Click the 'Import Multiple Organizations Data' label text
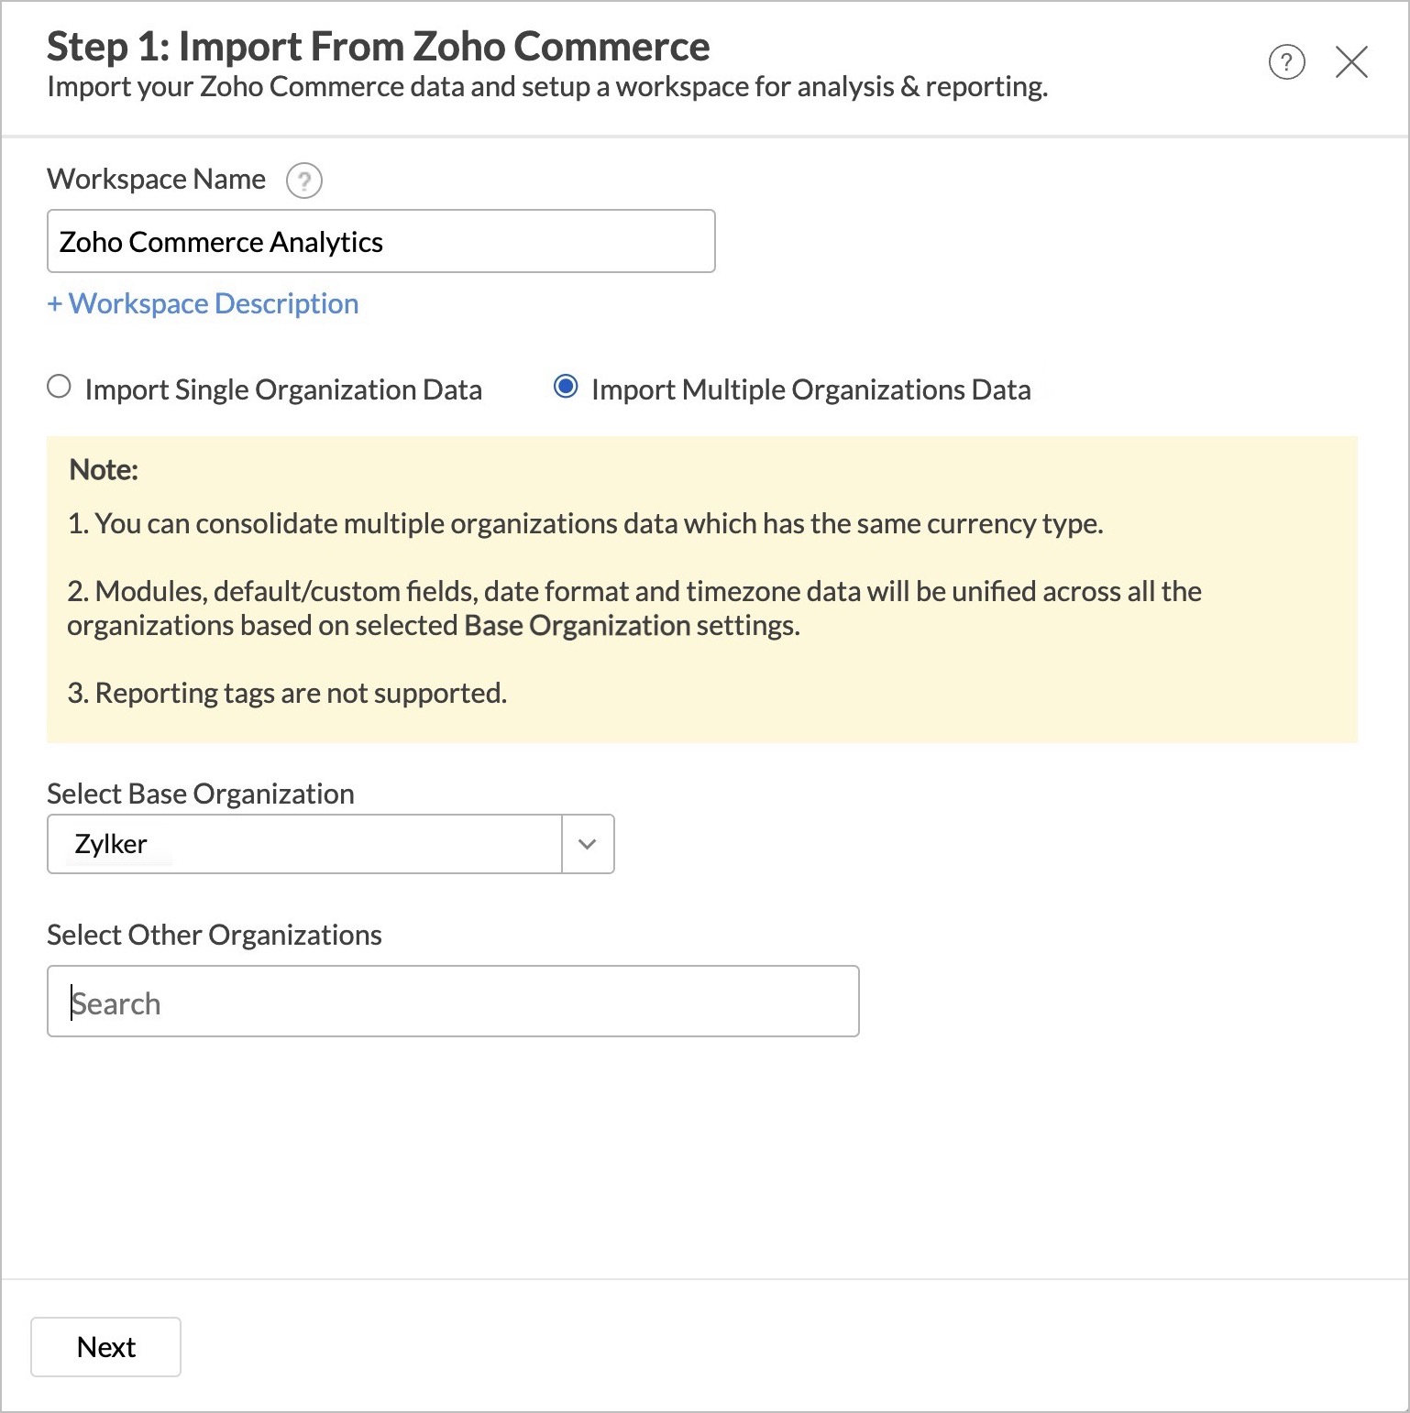The width and height of the screenshot is (1410, 1413). pyautogui.click(x=810, y=390)
